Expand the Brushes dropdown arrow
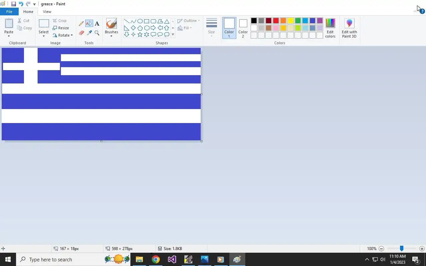 pyautogui.click(x=111, y=36)
